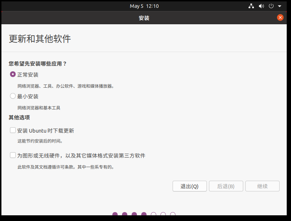
Task: Select the 正常安装 radio button
Action: (13, 74)
